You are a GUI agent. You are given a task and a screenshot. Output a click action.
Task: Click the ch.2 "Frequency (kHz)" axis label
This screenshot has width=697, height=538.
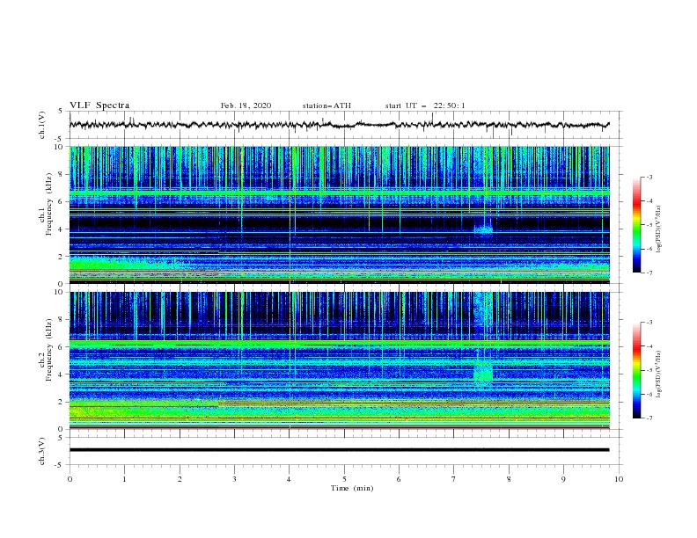click(x=49, y=351)
